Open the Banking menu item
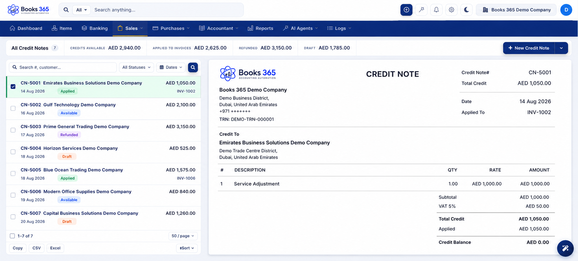The width and height of the screenshot is (578, 261). point(95,28)
